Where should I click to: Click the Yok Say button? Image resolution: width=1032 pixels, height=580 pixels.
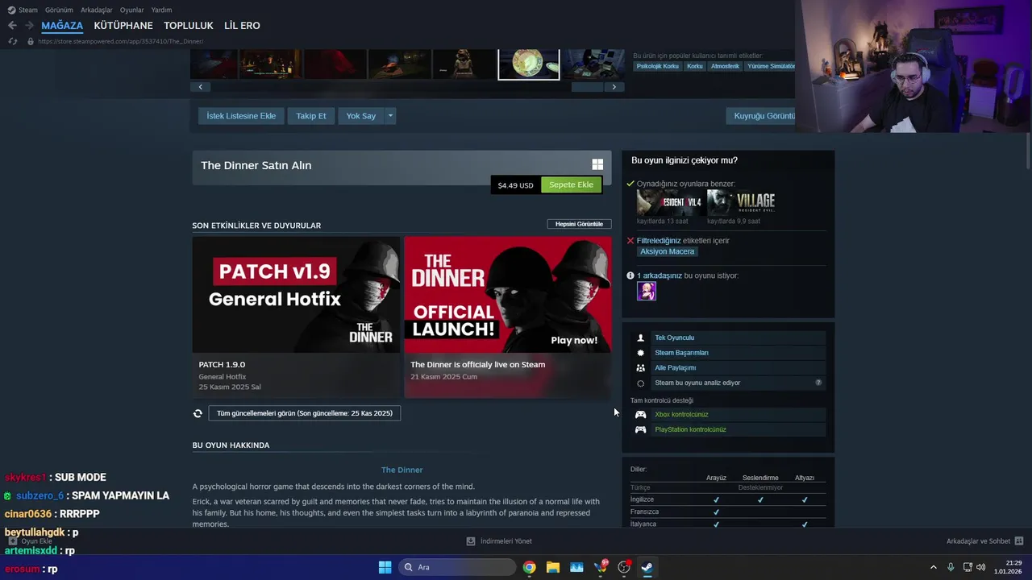click(x=361, y=116)
